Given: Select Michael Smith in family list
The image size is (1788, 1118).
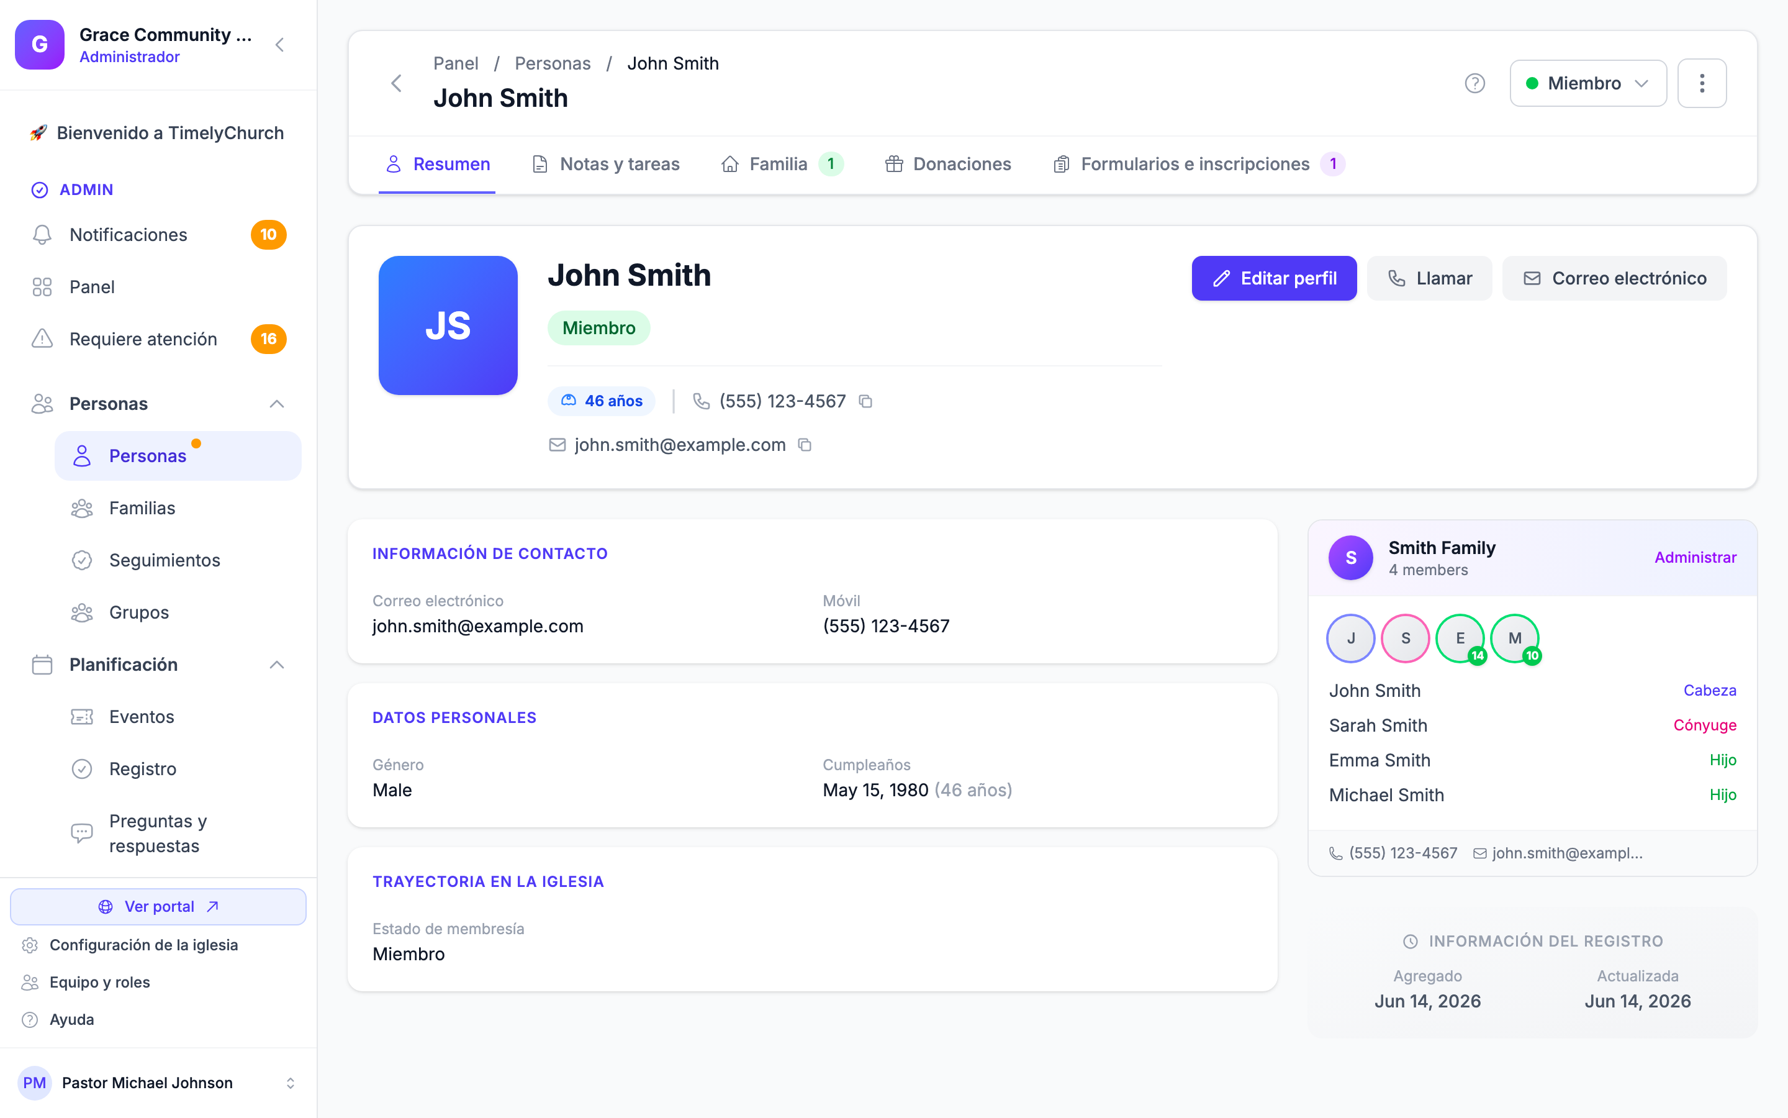Looking at the screenshot, I should point(1386,795).
